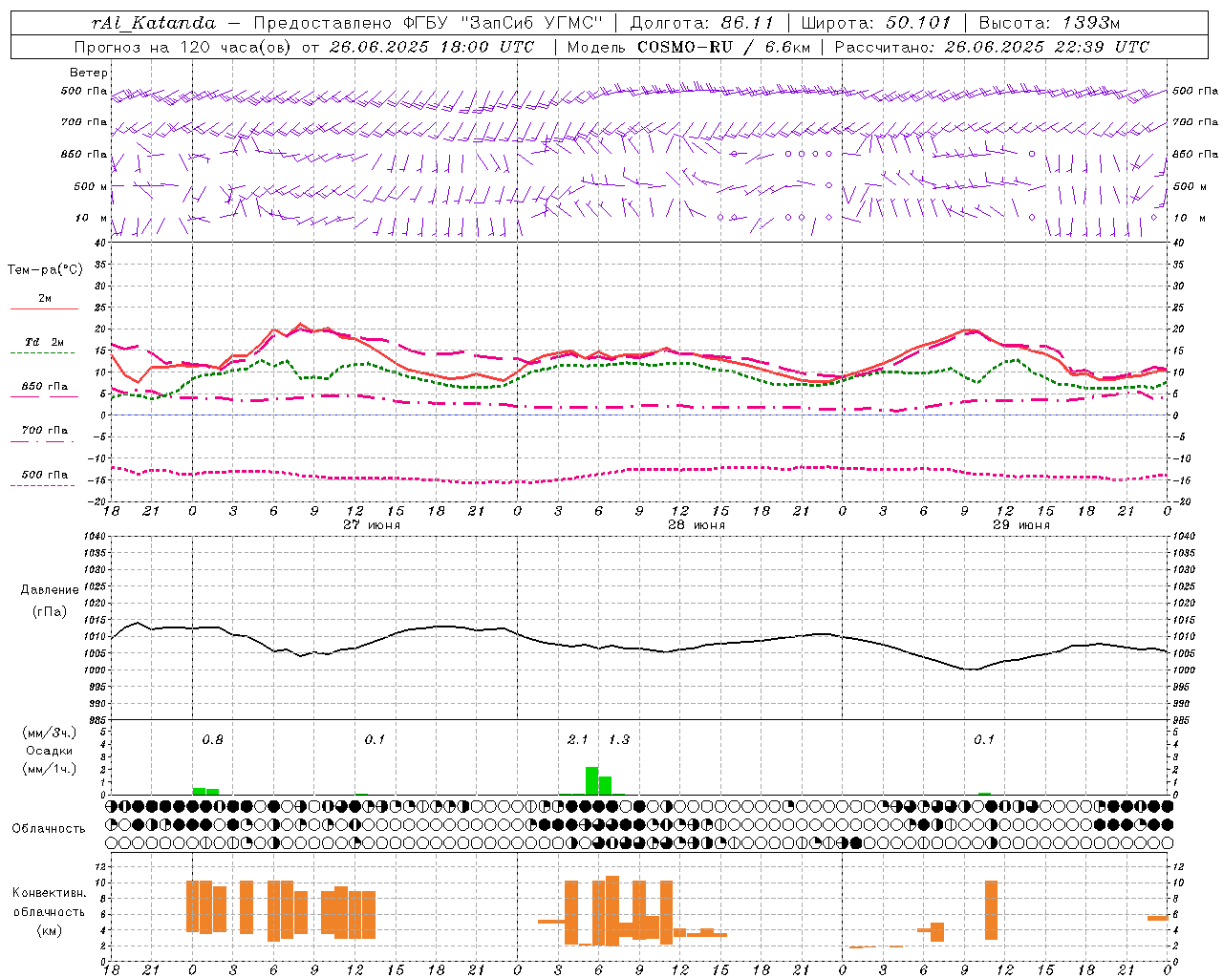The height and width of the screenshot is (978, 1223).
Task: Click the "Тем-ра(°C)" temperature panel label
Action: point(45,270)
